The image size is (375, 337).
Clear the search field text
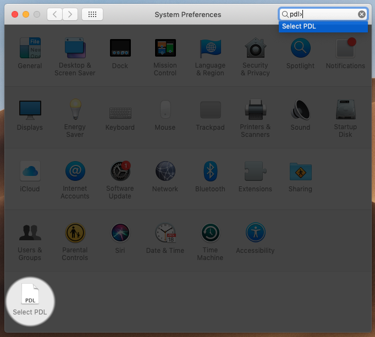pos(361,14)
